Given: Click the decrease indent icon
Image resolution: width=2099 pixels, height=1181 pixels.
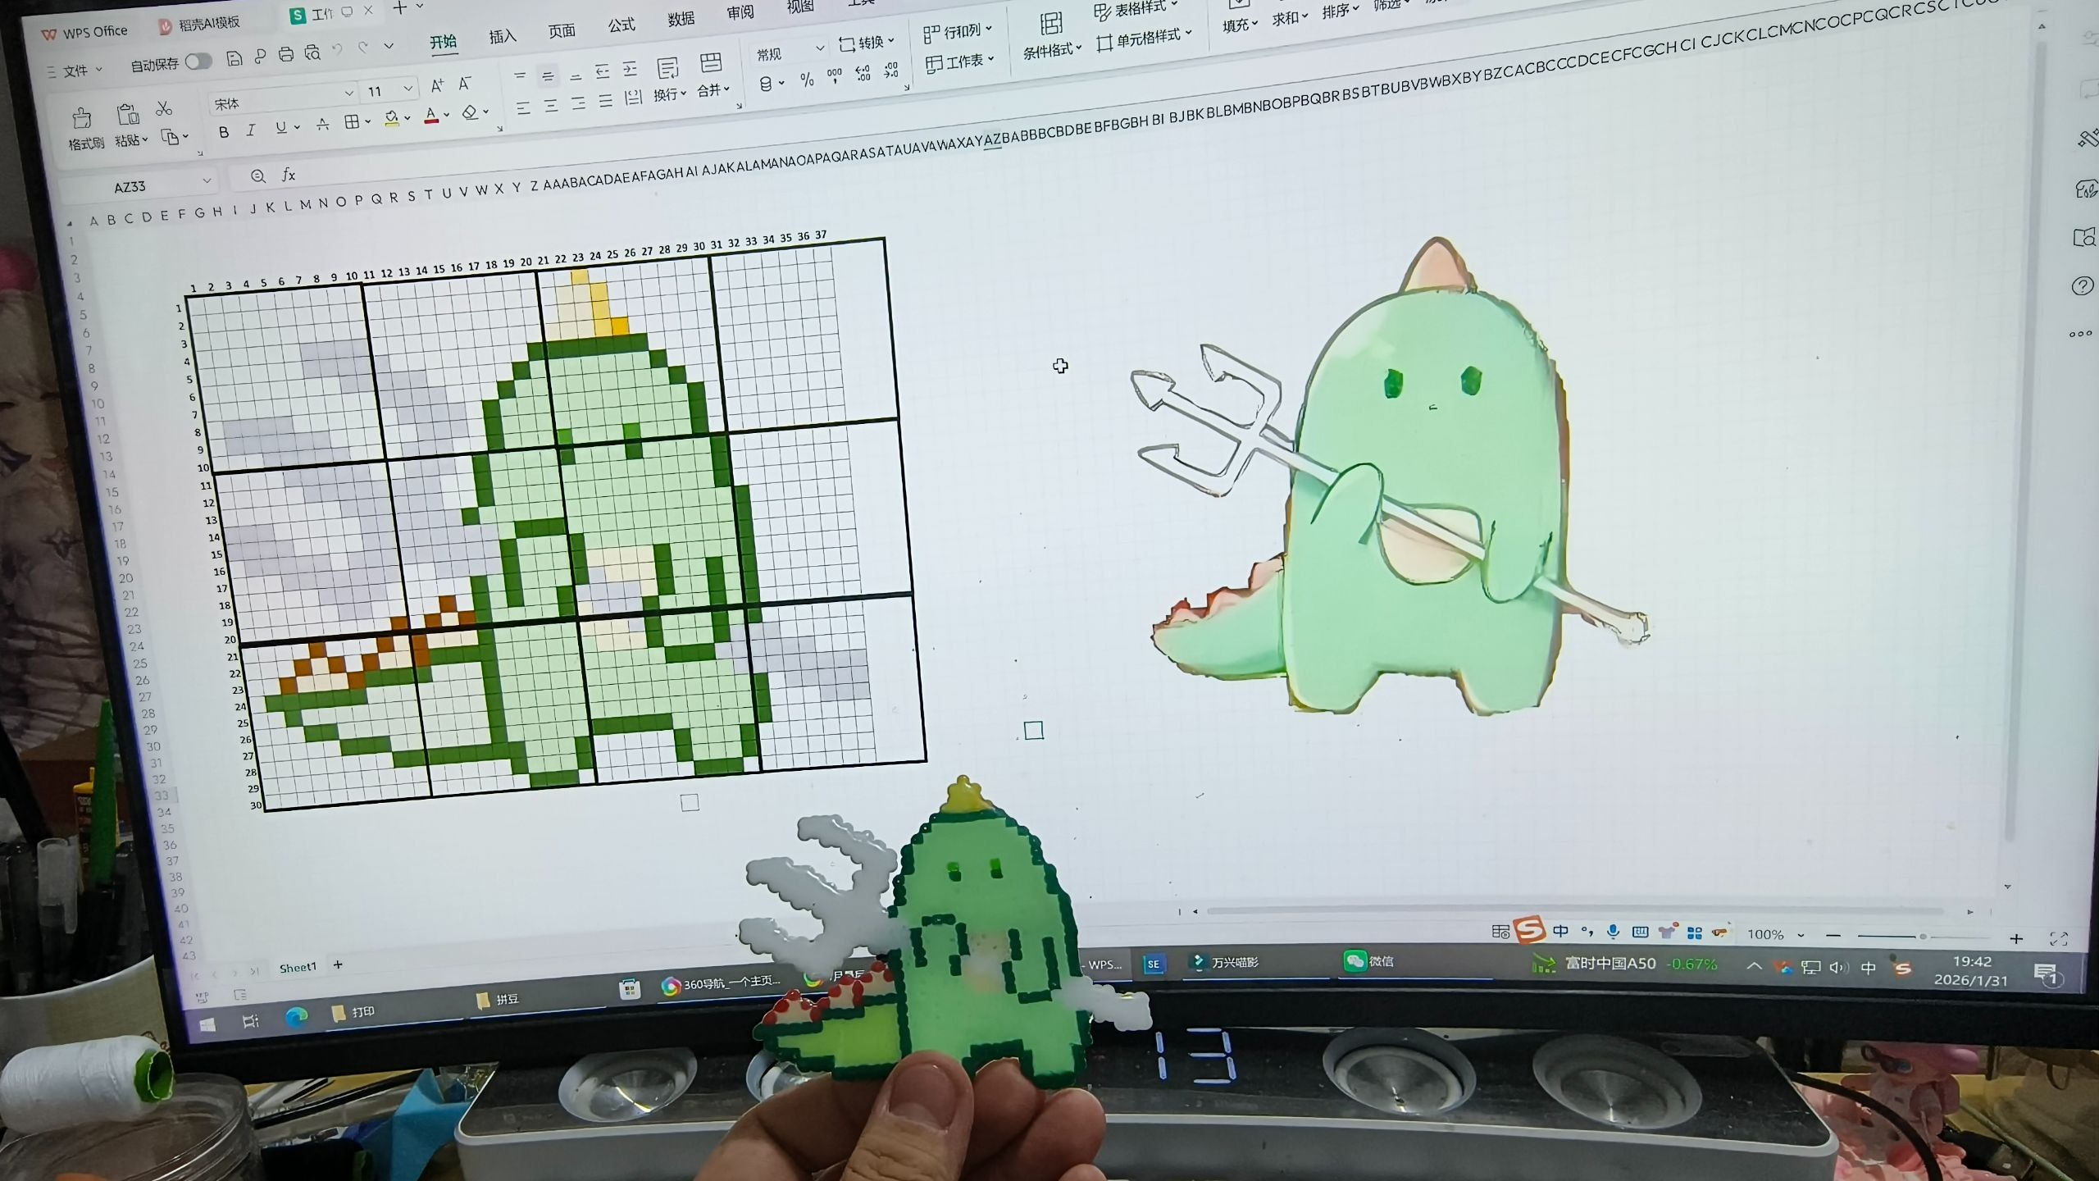Looking at the screenshot, I should point(603,72).
